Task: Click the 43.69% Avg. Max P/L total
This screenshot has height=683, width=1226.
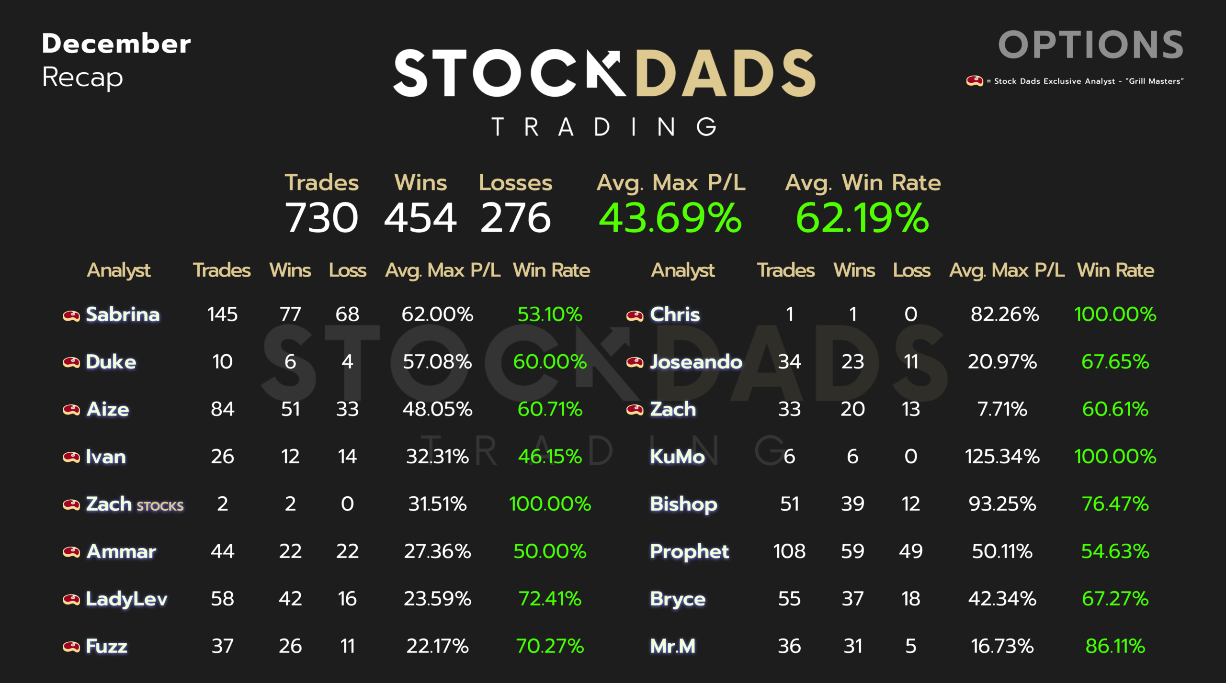Action: (x=670, y=218)
